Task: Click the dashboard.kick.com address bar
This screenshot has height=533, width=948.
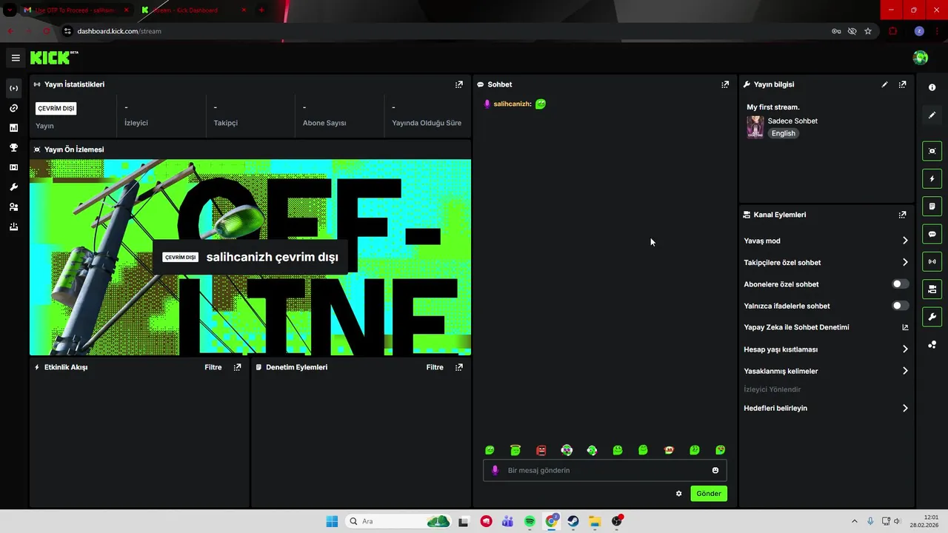Action: (444, 31)
